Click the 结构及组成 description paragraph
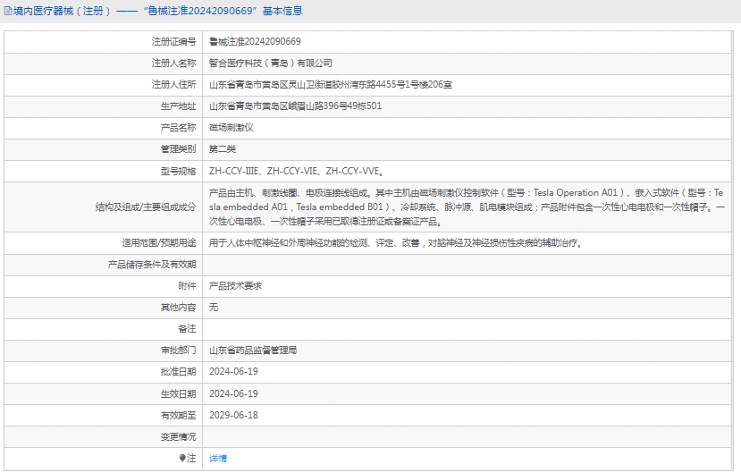The height and width of the screenshot is (473, 741). coord(465,207)
